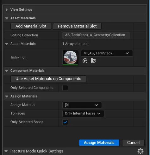The height and width of the screenshot is (155, 150).
Task: Collapse the Assign Materials section
Action: (7, 96)
